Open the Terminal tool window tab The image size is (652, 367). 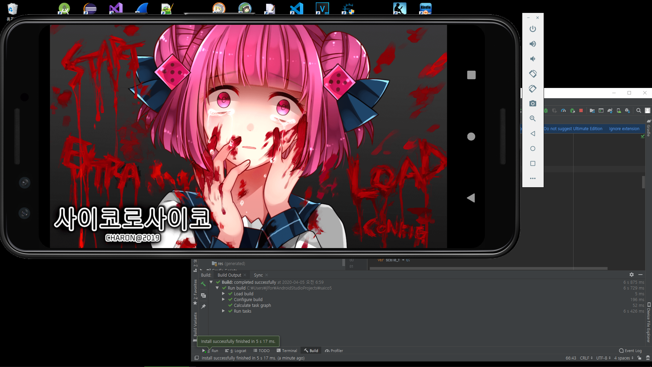click(x=287, y=351)
